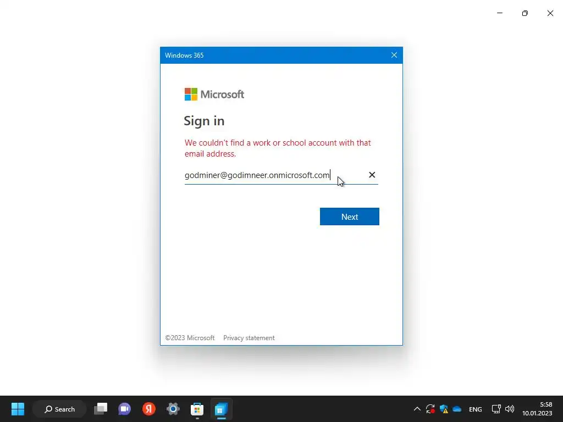
Task: Open the Privacy statement link
Action: pos(249,338)
